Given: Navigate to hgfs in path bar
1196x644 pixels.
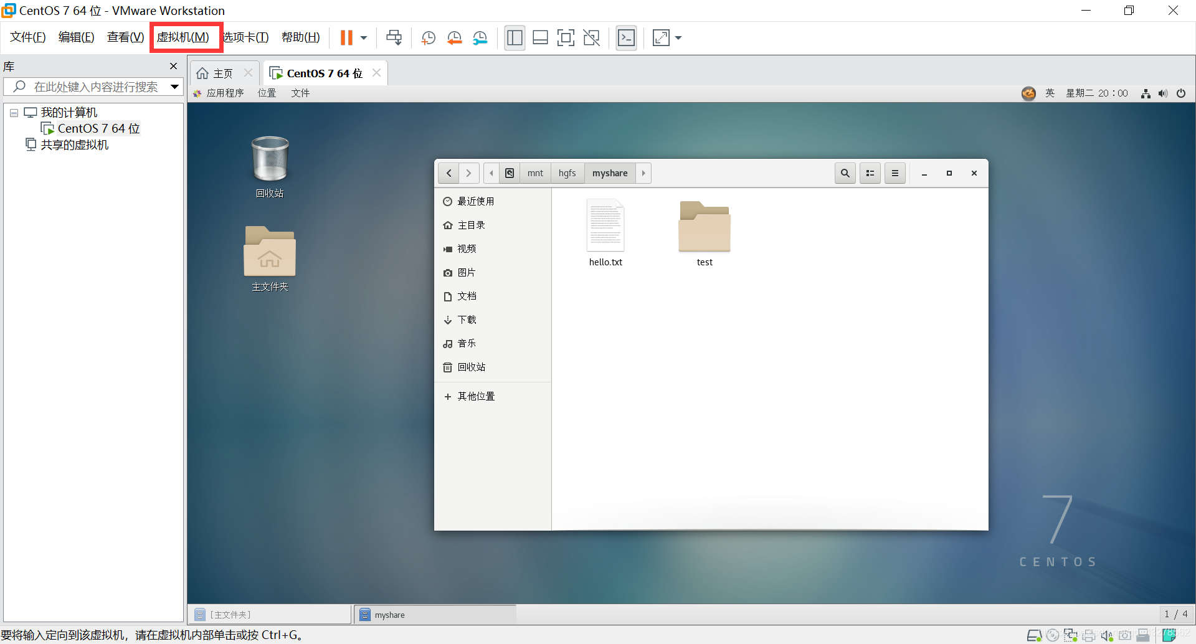Looking at the screenshot, I should click(567, 173).
